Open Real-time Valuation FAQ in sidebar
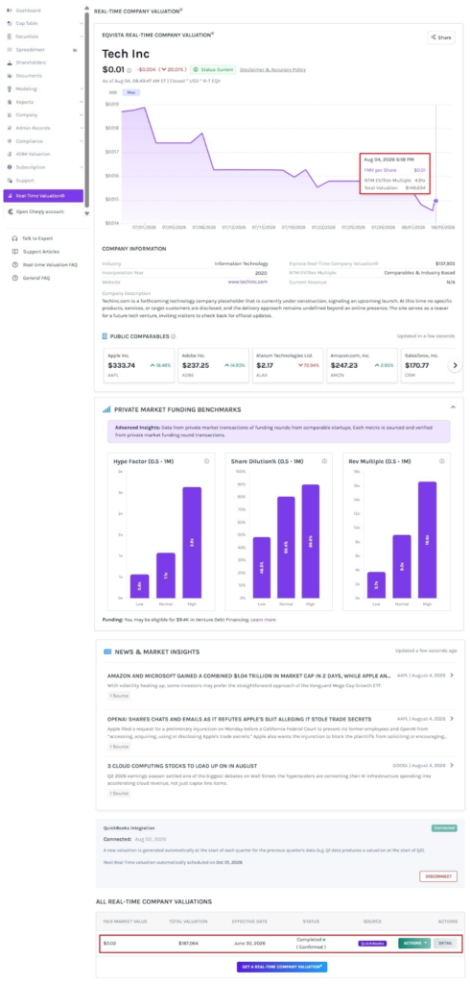 point(50,265)
